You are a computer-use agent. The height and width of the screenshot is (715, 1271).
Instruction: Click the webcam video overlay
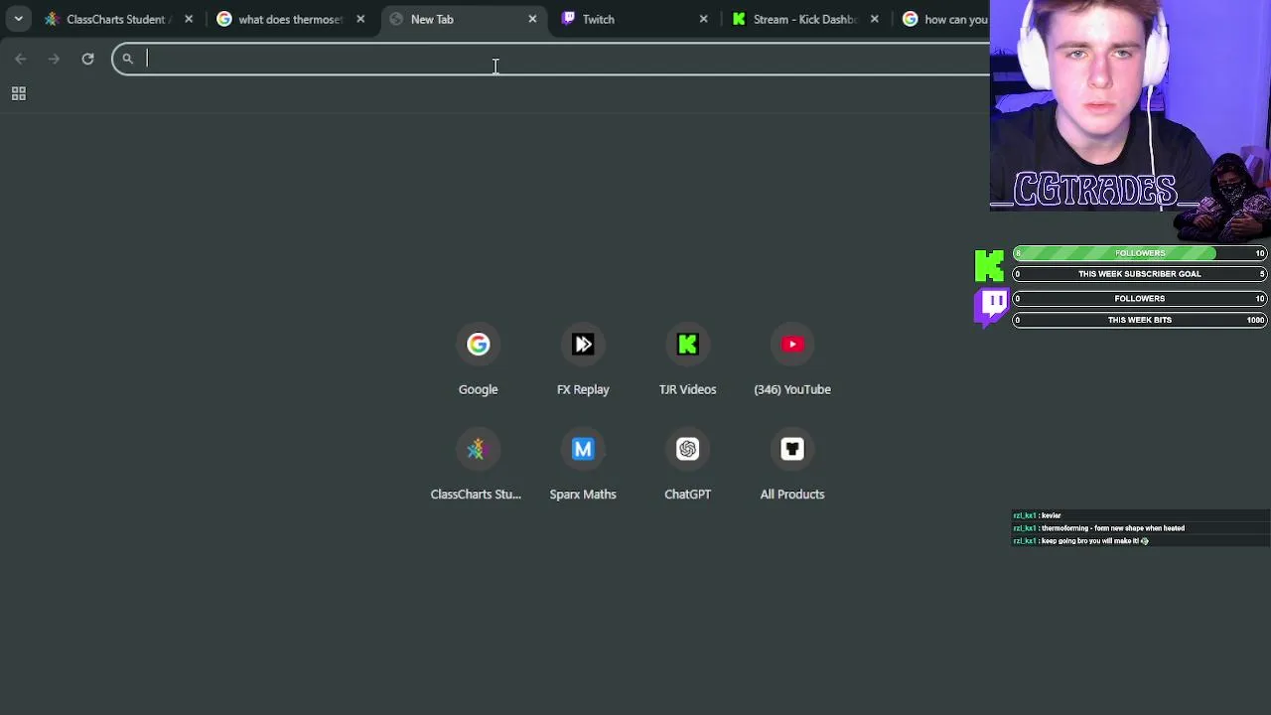pyautogui.click(x=1130, y=105)
